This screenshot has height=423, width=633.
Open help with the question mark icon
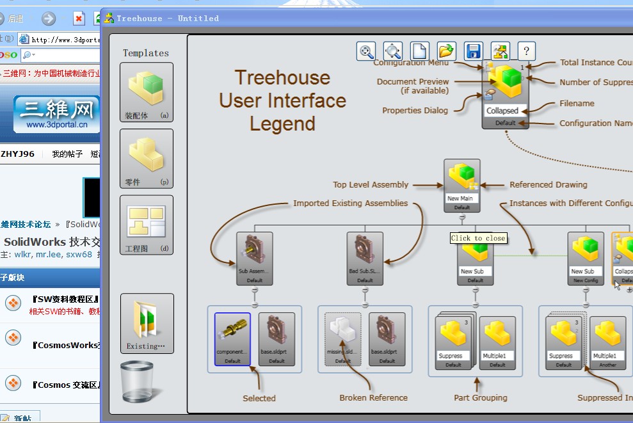[526, 52]
